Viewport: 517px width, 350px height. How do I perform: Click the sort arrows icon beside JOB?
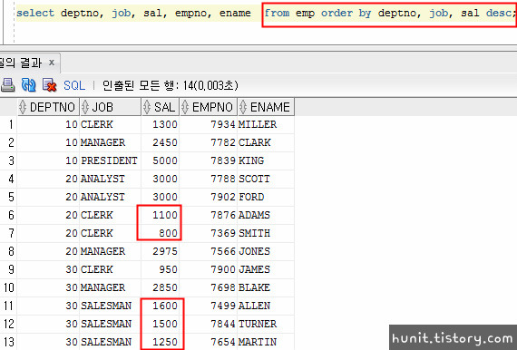tap(85, 107)
